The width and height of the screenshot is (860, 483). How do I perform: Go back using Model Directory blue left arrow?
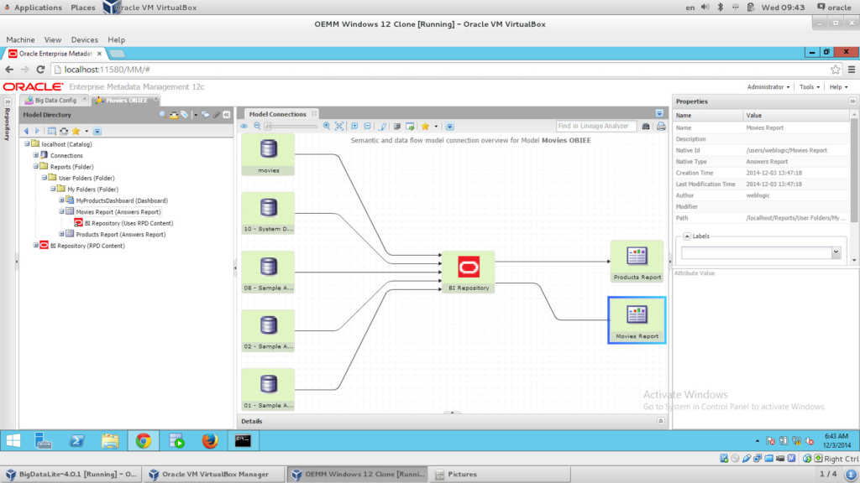point(26,131)
